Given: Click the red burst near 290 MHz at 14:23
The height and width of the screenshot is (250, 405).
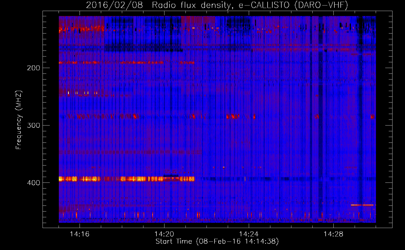Looking at the screenshot, I should tap(233, 116).
